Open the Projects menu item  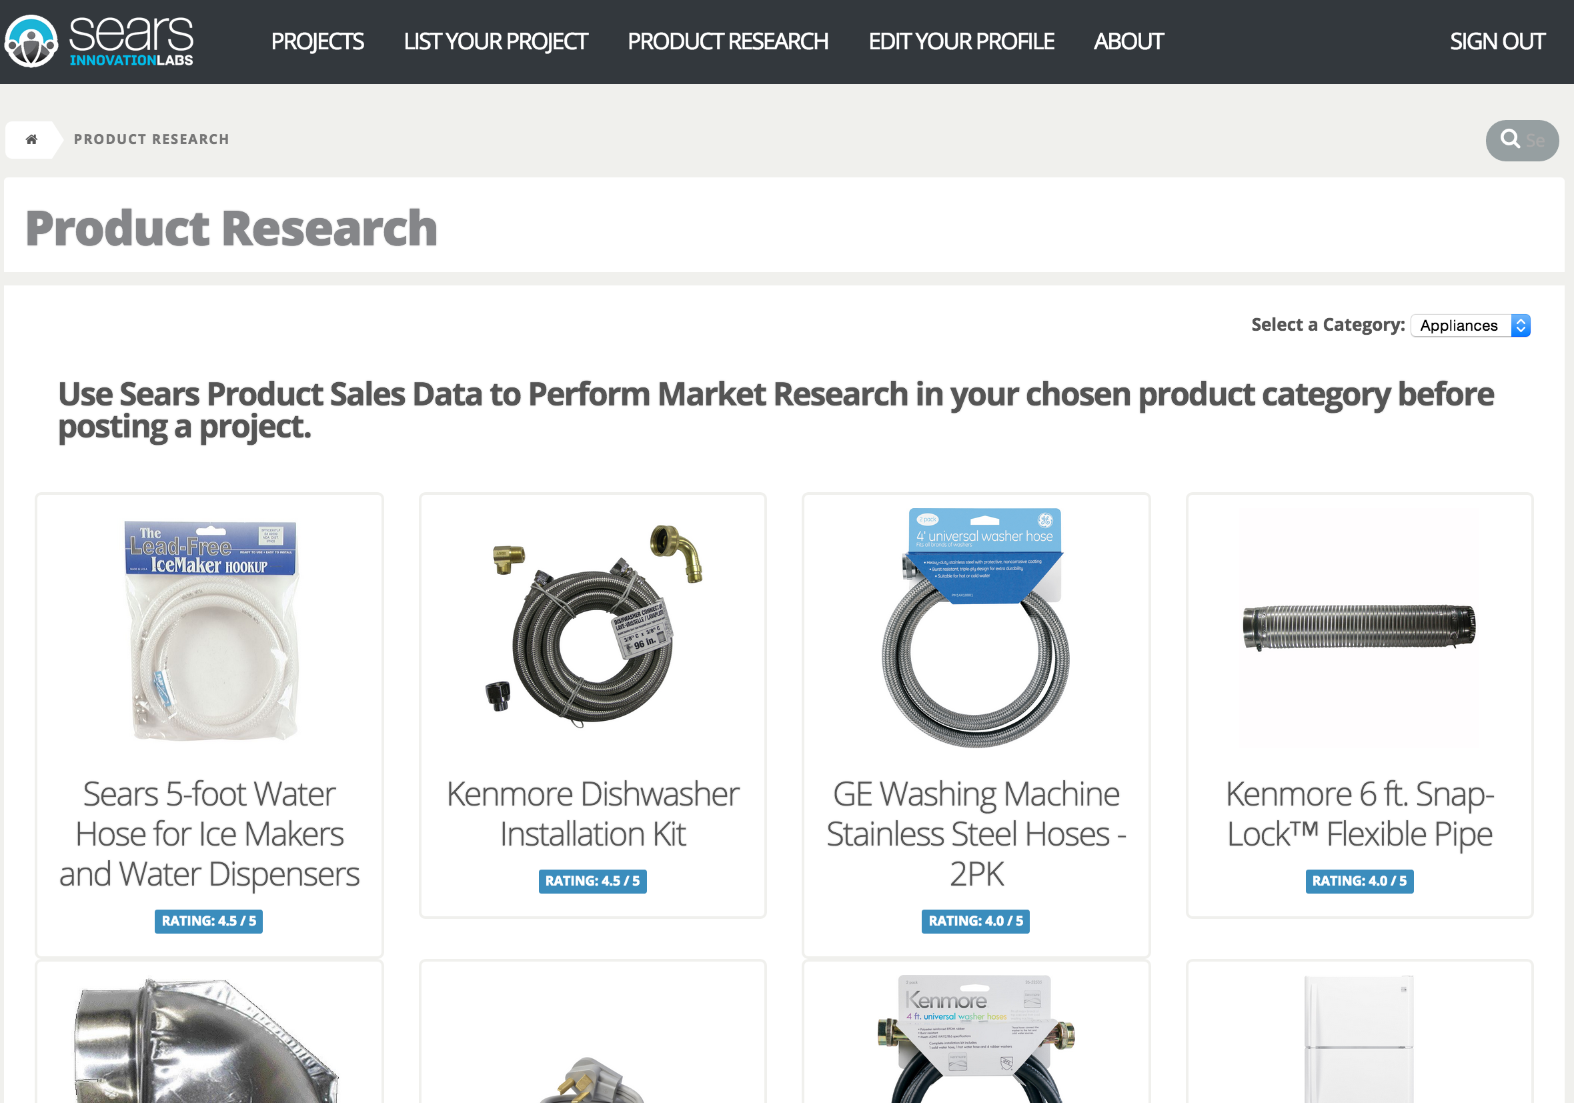pyautogui.click(x=317, y=42)
